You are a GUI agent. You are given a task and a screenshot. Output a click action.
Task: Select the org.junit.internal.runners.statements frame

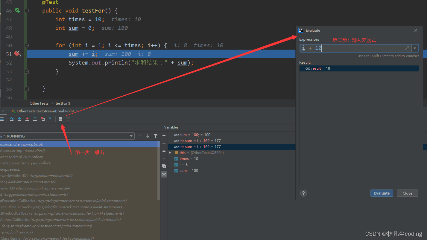pyautogui.click(x=79, y=195)
